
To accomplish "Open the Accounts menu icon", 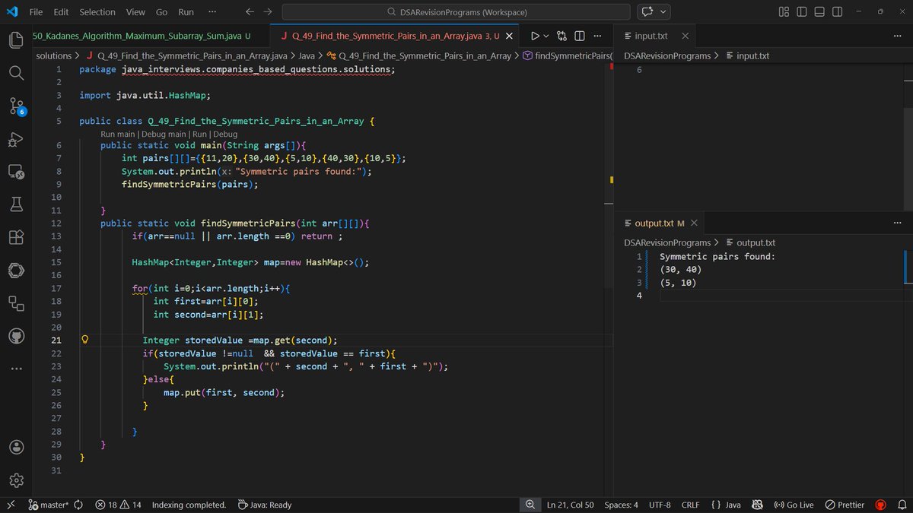I will (17, 447).
